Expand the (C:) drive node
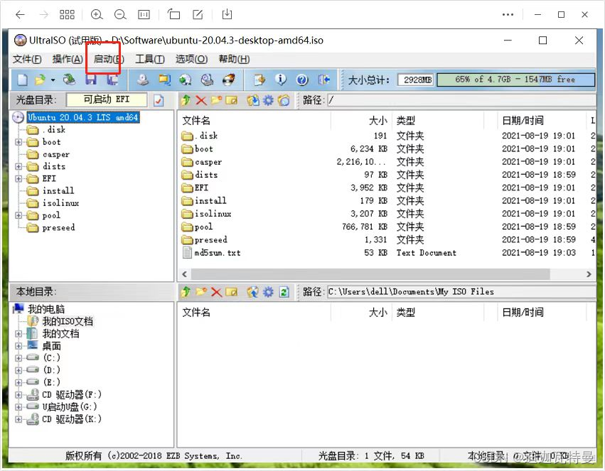605x471 pixels. 18,357
